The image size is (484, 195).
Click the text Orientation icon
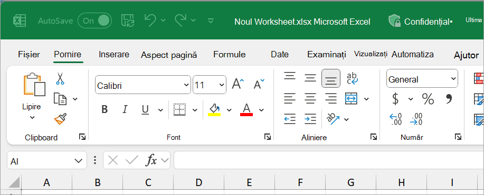(333, 119)
